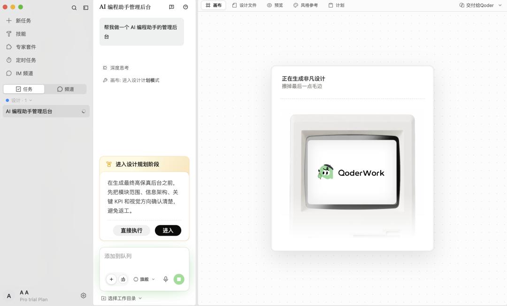Toggle the sidebar panel layout icon
The height and width of the screenshot is (306, 507).
[x=86, y=8]
